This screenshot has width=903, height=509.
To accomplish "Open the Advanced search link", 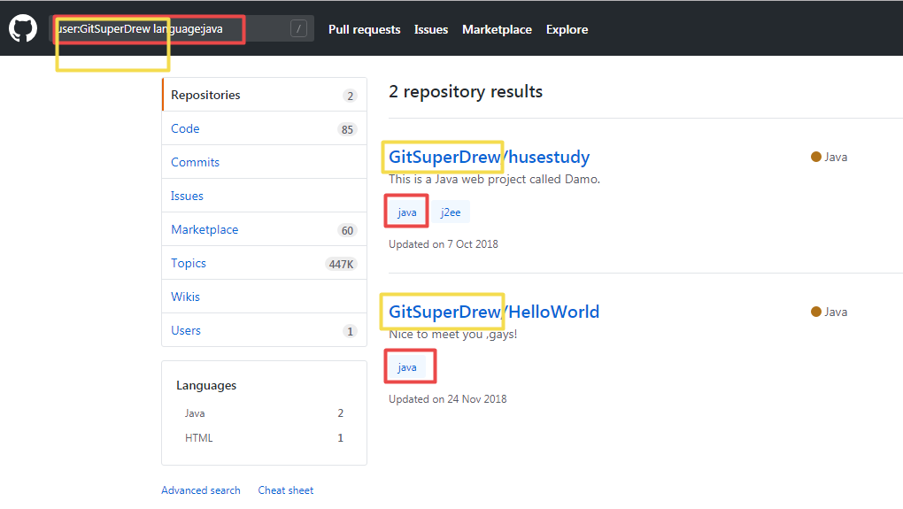I will click(200, 490).
